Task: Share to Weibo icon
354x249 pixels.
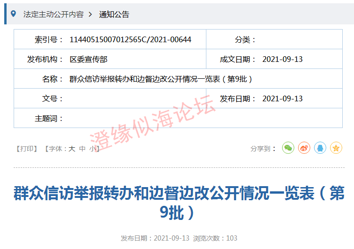Action: tap(304, 148)
